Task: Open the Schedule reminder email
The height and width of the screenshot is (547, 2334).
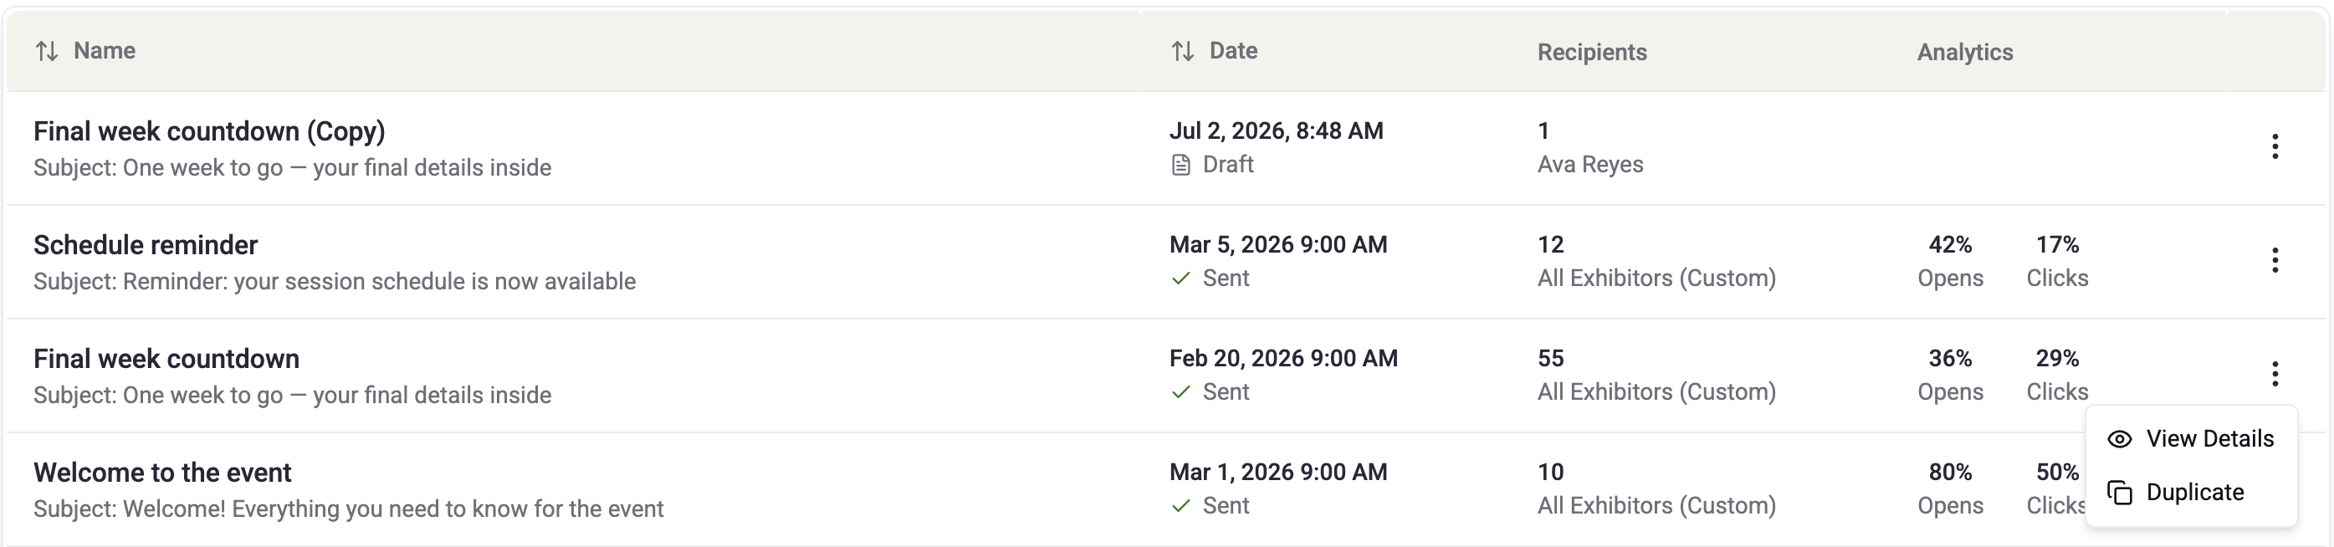Action: [x=146, y=245]
